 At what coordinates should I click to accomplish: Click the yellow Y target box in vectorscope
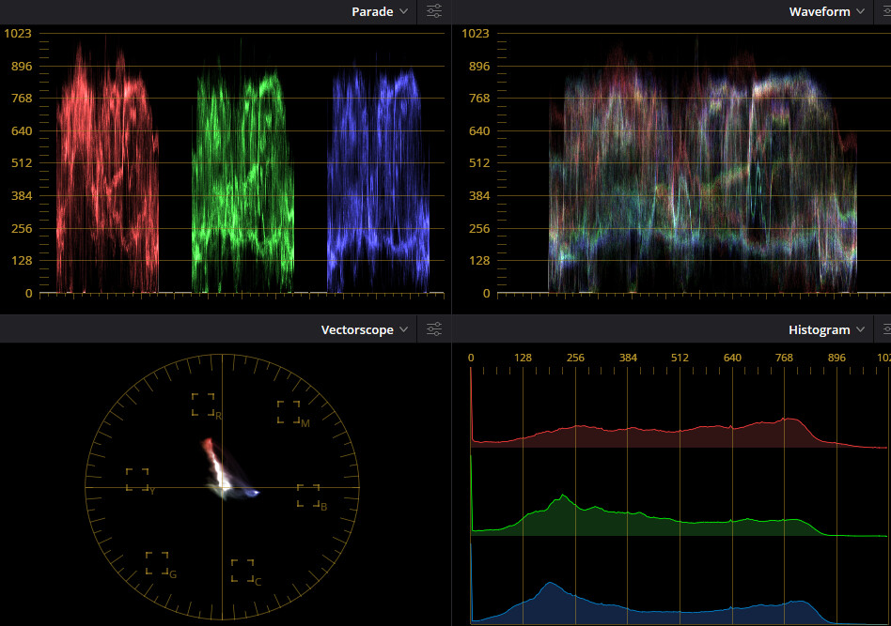137,480
